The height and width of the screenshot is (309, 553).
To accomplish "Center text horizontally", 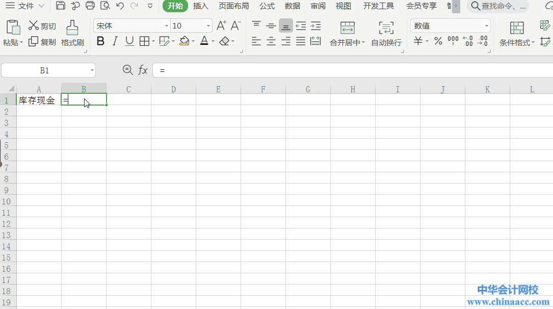I will coord(271,41).
